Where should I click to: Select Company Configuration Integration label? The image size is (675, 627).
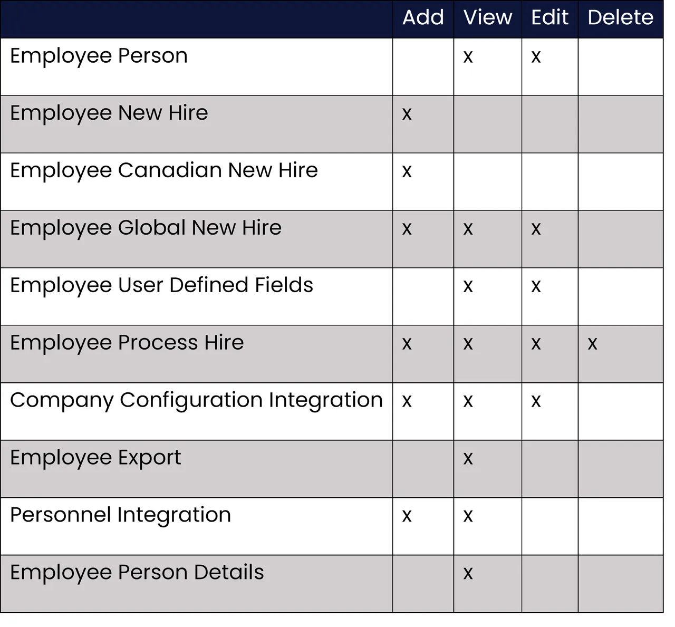(196, 401)
